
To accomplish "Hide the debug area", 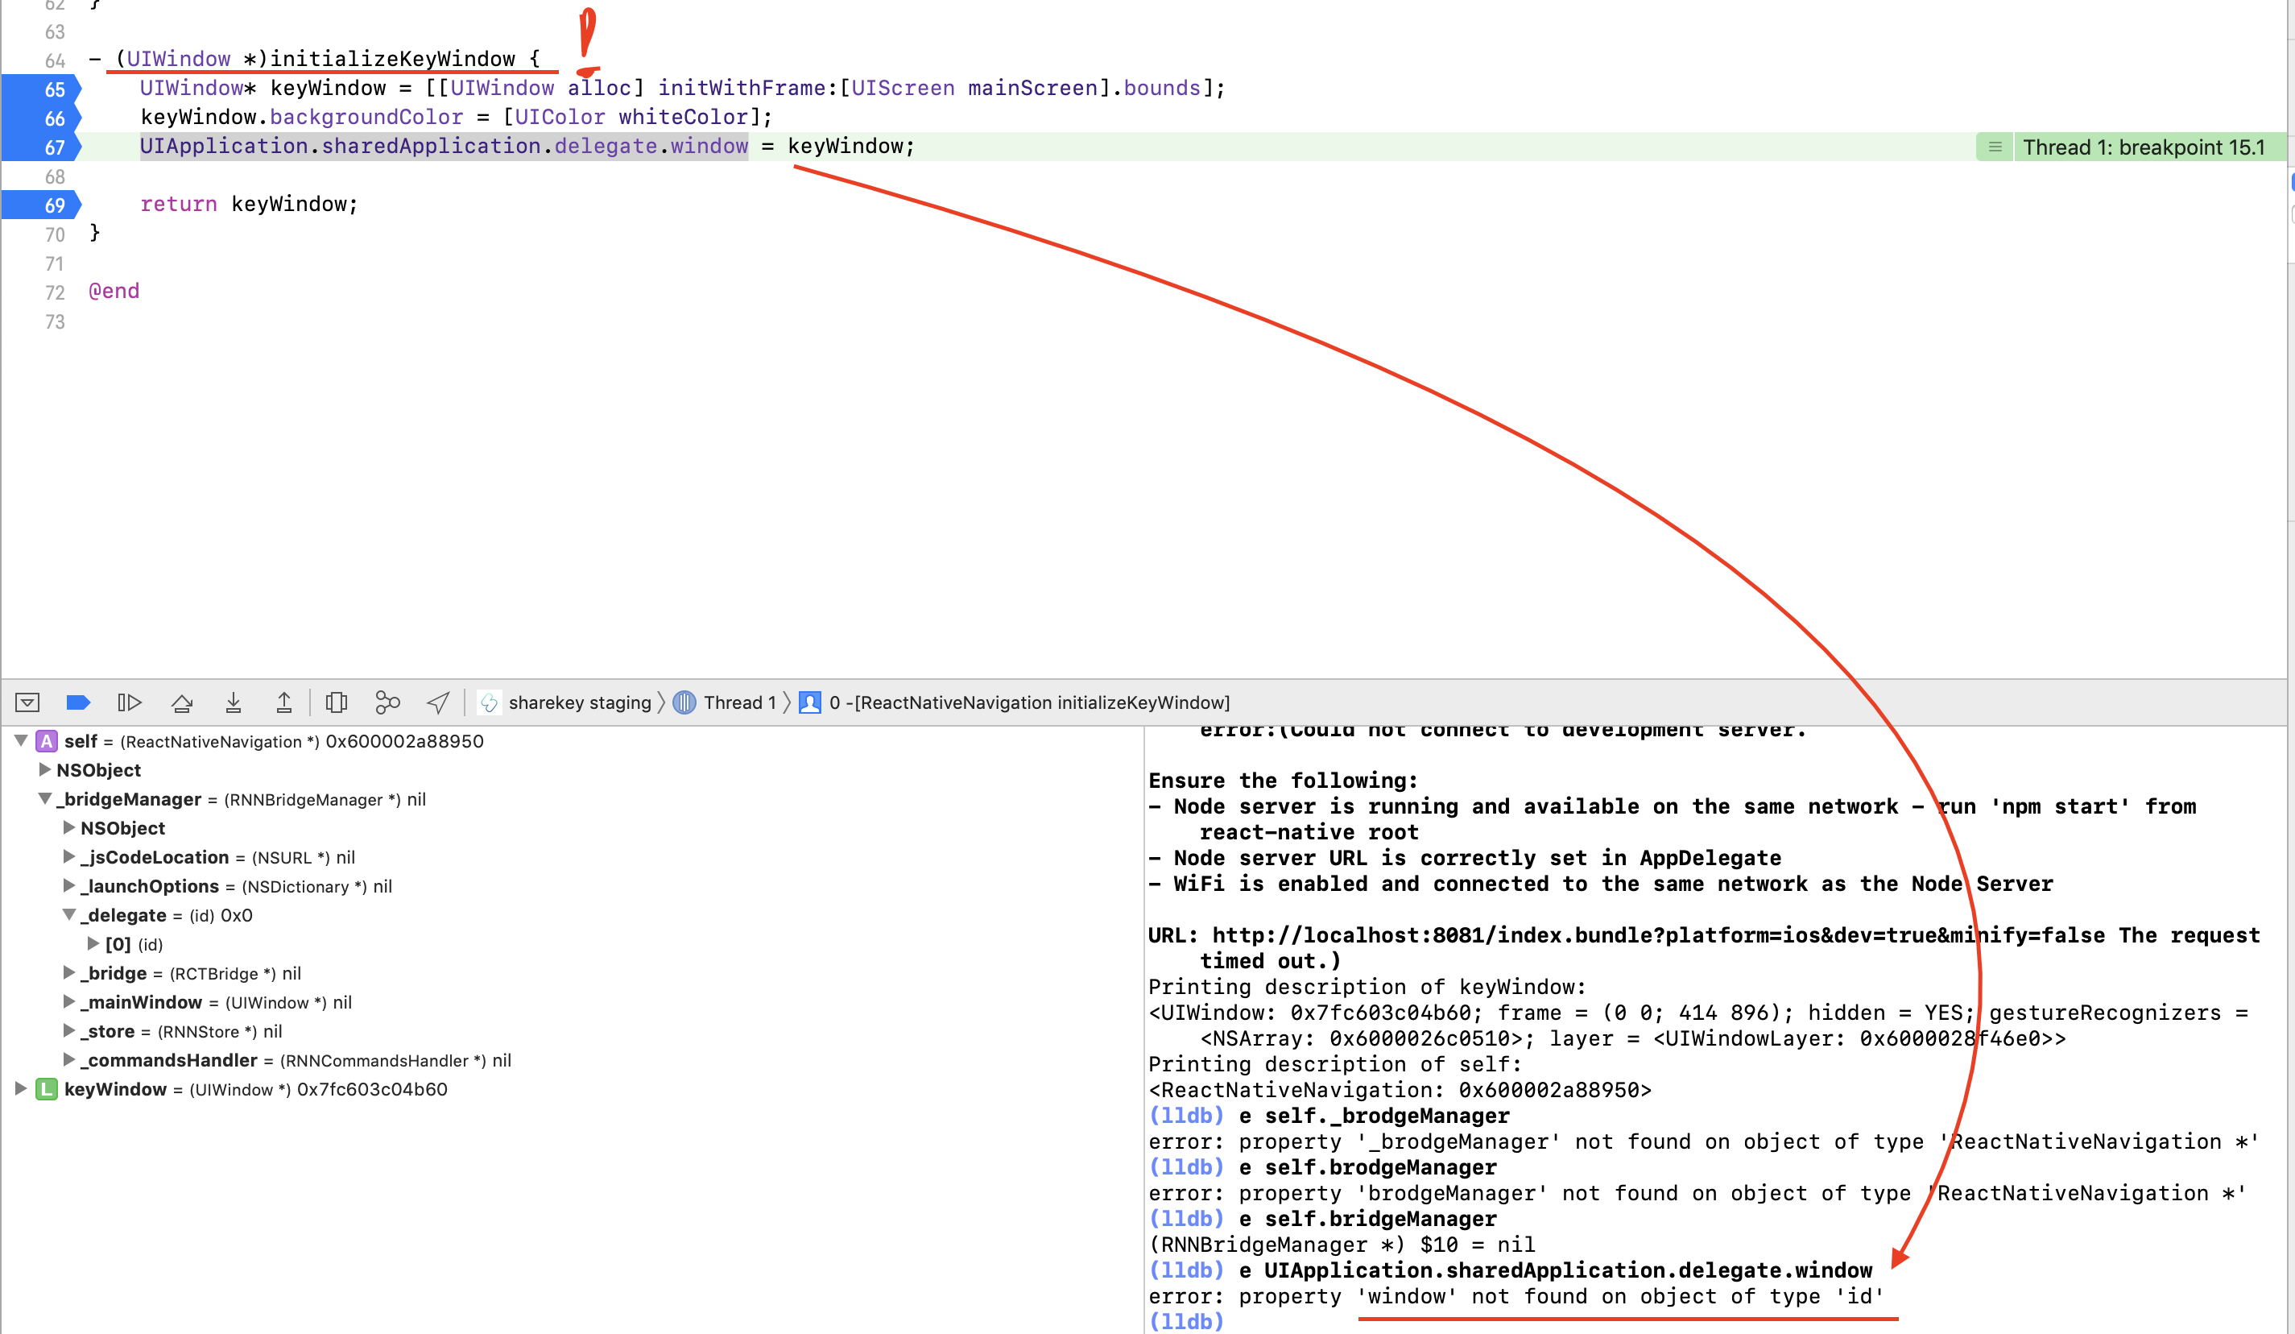I will point(27,702).
